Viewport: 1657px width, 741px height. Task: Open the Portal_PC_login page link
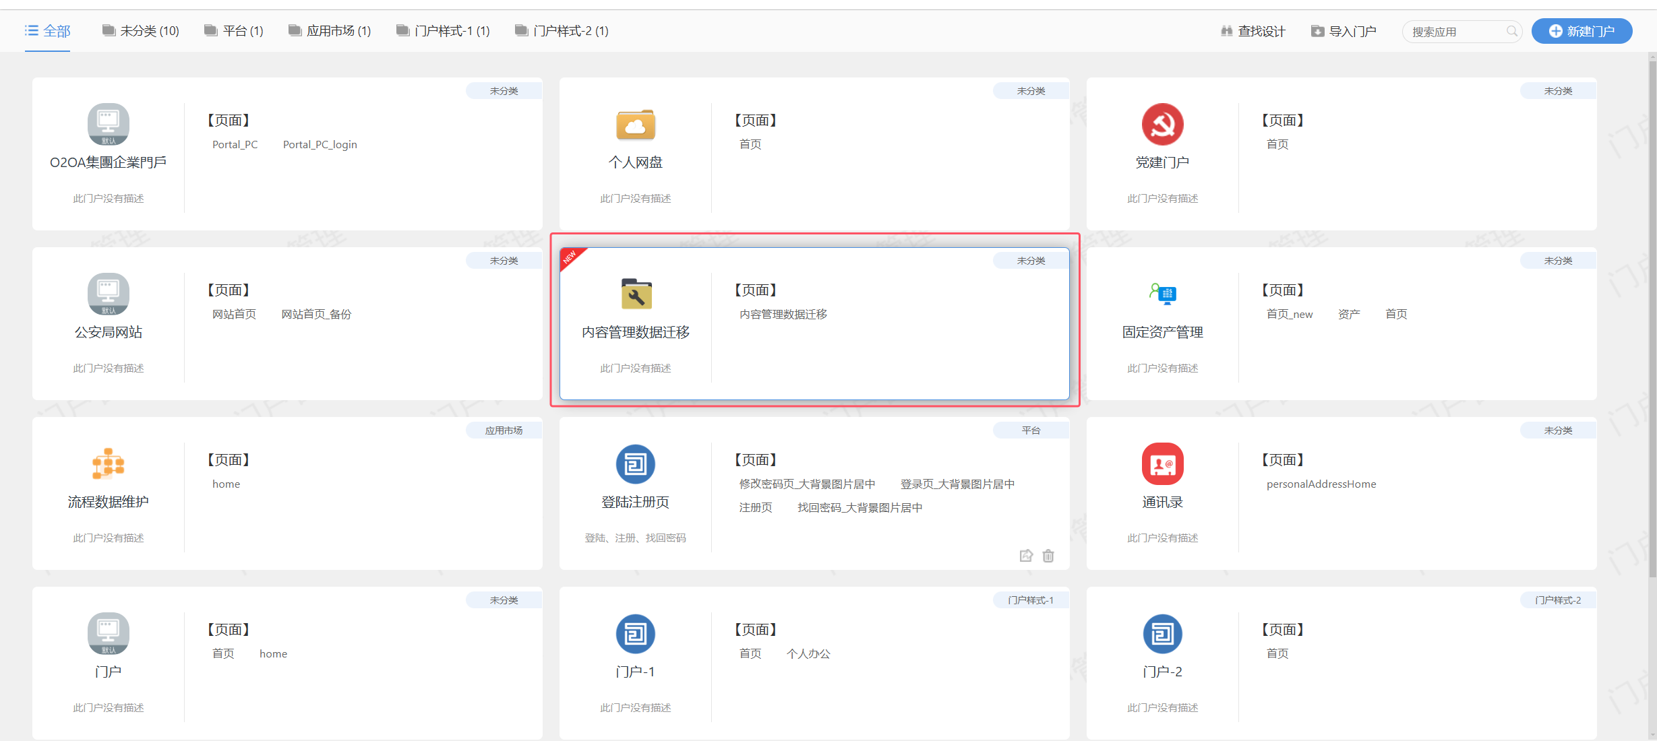coord(320,145)
